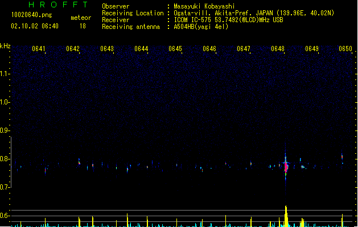358x227 pixels.
Task: Click the 0.8 kHz axis label
Action: click(x=5, y=159)
